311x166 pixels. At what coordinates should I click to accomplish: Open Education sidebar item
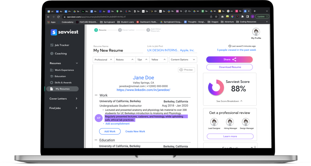[58, 76]
